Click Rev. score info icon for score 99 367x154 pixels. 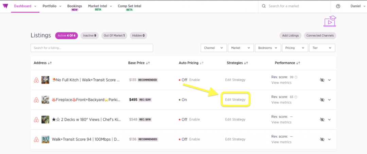pyautogui.click(x=296, y=77)
